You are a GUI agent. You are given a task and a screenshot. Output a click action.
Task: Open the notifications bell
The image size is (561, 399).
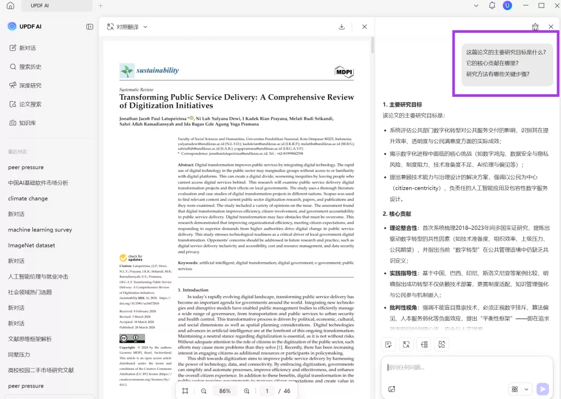(492, 6)
